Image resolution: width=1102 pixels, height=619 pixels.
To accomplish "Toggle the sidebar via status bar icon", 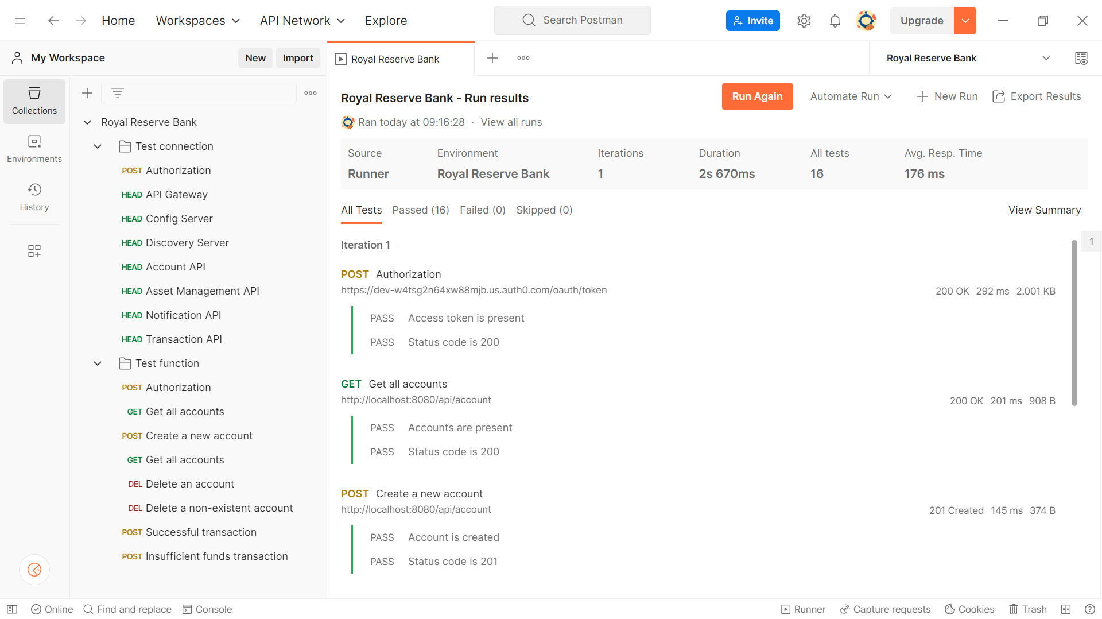I will [x=12, y=609].
